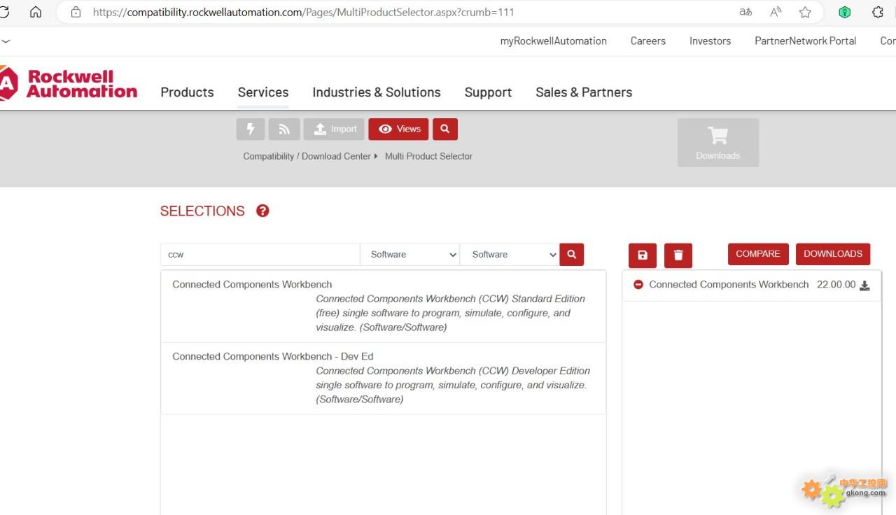The image size is (896, 515).
Task: Click the Import button
Action: [334, 129]
